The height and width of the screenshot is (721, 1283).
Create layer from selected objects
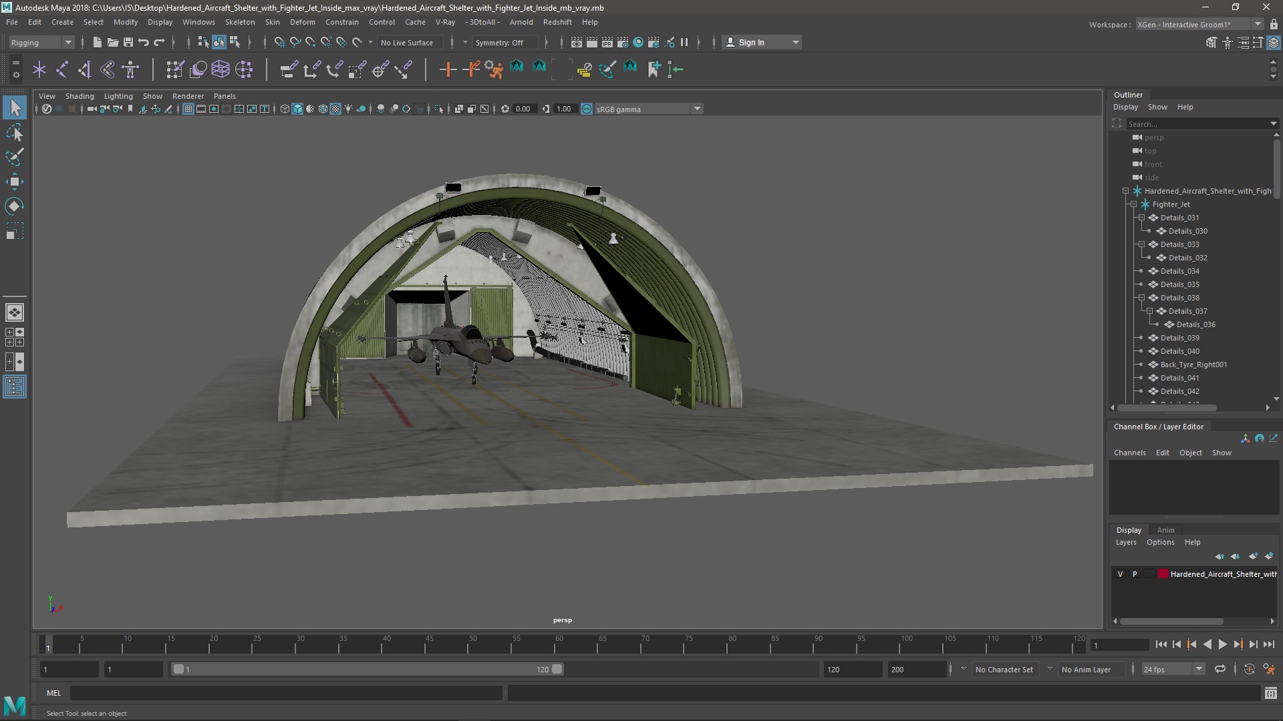(x=1269, y=556)
